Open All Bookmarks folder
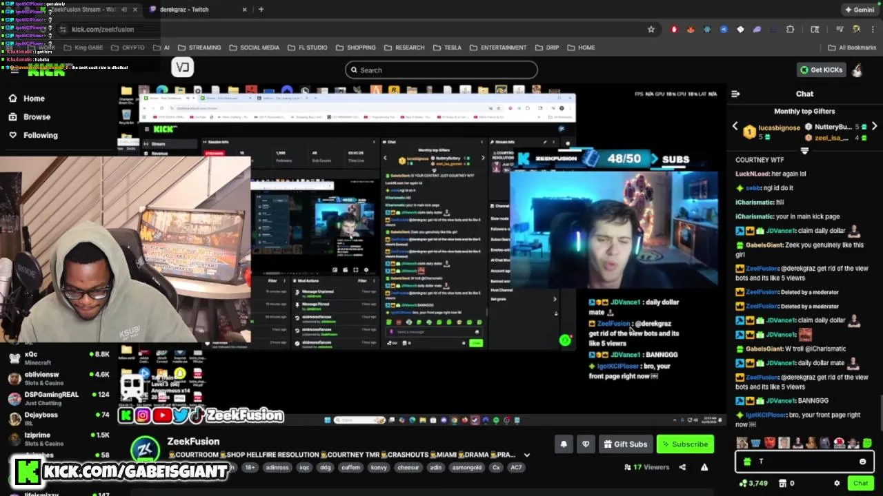This screenshot has width=883, height=496. (852, 48)
